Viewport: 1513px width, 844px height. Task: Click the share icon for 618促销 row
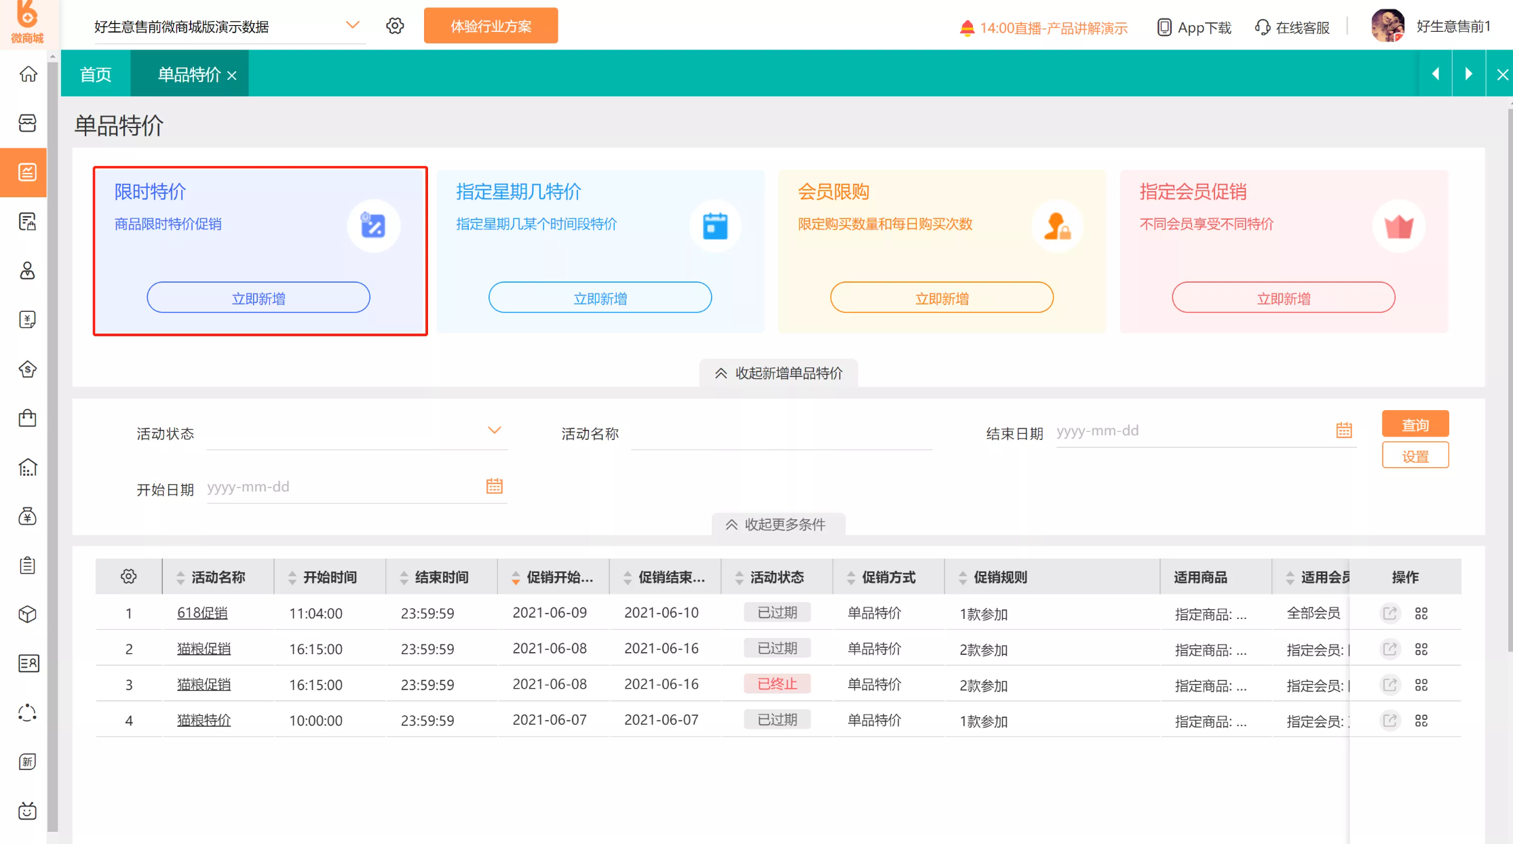coord(1390,613)
